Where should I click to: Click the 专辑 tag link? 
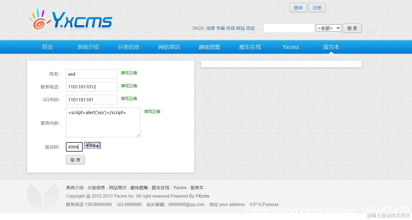click(220, 28)
